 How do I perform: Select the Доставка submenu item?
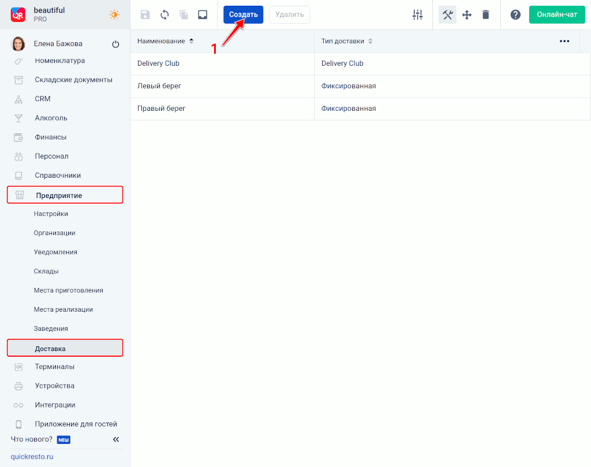pos(65,348)
